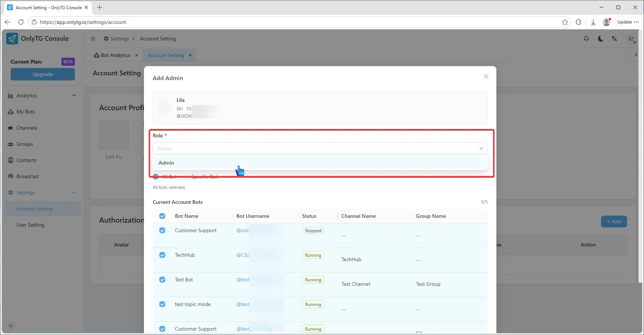Uncheck the Customer Support bot checkbox
644x335 pixels.
point(162,230)
